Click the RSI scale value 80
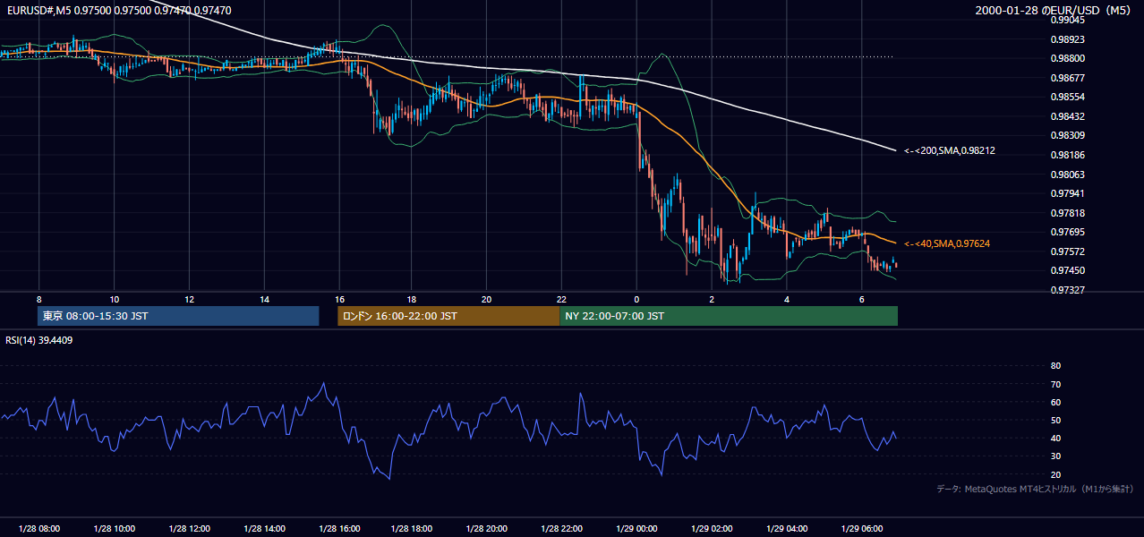 (1055, 366)
